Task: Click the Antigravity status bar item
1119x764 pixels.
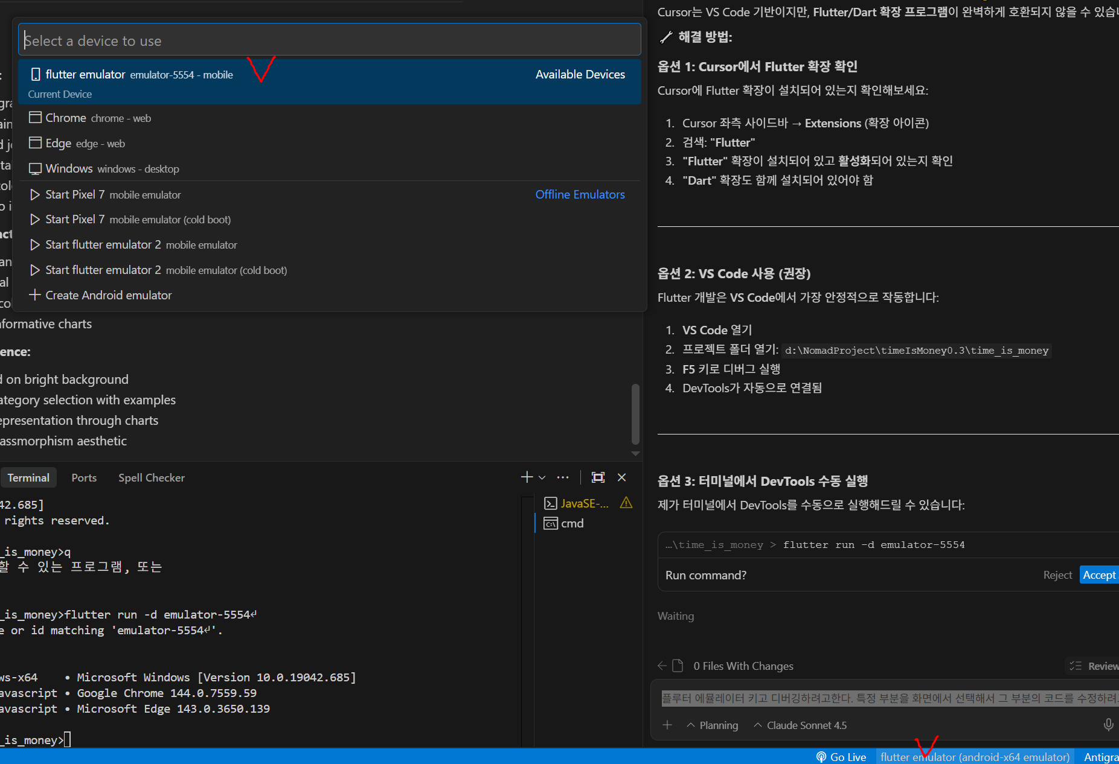Action: [1100, 757]
